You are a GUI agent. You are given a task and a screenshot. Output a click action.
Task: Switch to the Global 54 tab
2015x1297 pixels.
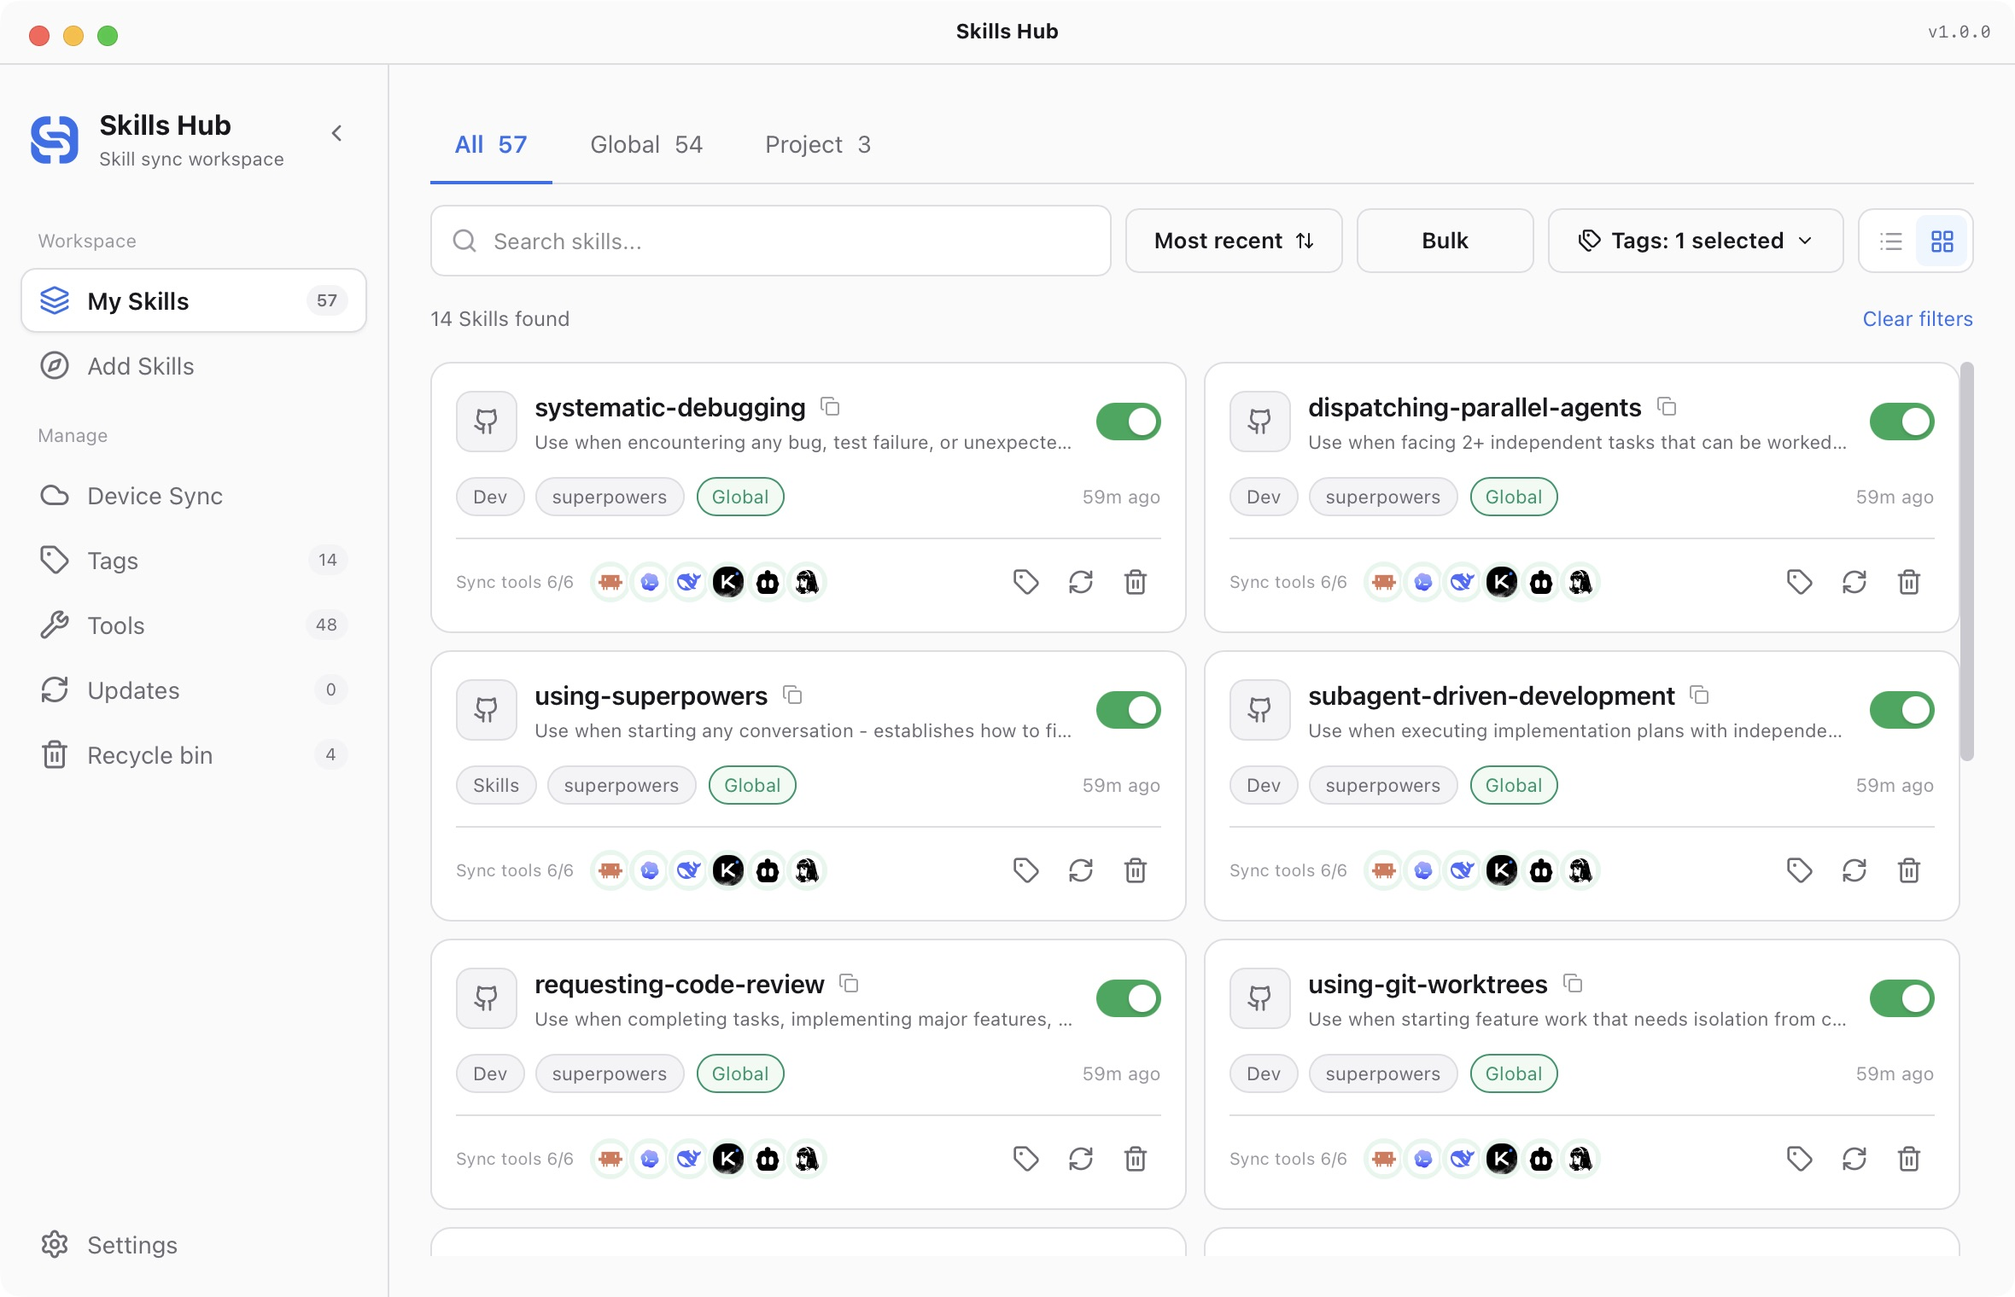tap(646, 145)
